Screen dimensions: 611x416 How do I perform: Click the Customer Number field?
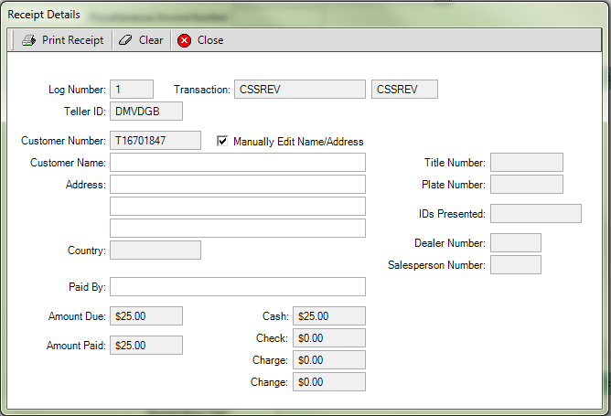tap(155, 141)
